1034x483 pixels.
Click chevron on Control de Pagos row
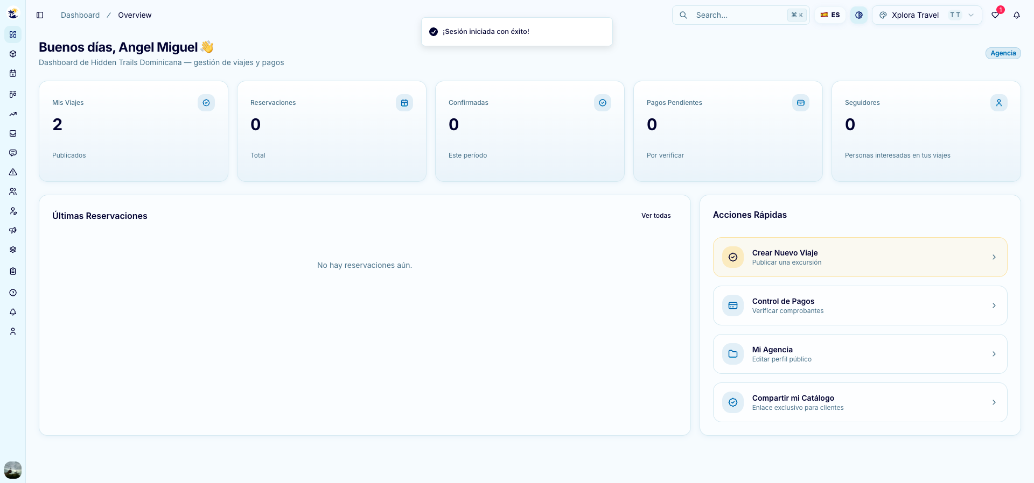click(994, 306)
